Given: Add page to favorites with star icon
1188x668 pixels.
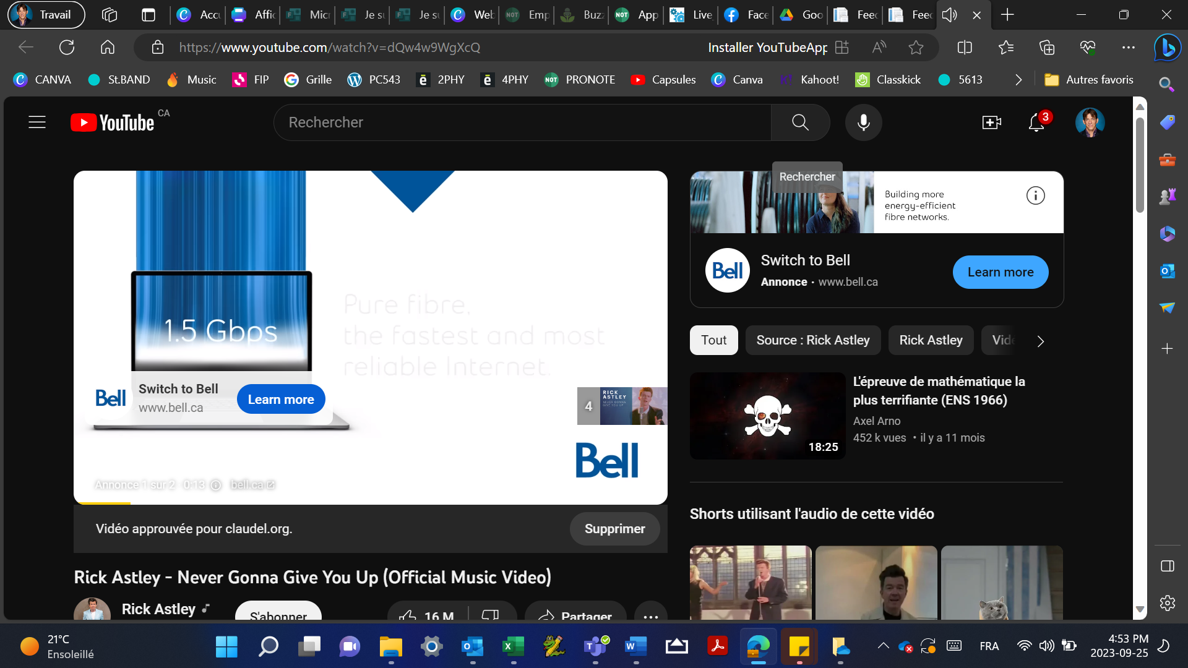Looking at the screenshot, I should point(916,48).
